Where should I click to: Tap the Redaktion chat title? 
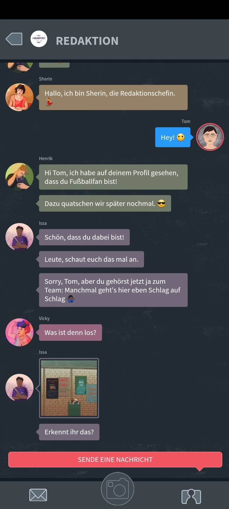(x=87, y=41)
